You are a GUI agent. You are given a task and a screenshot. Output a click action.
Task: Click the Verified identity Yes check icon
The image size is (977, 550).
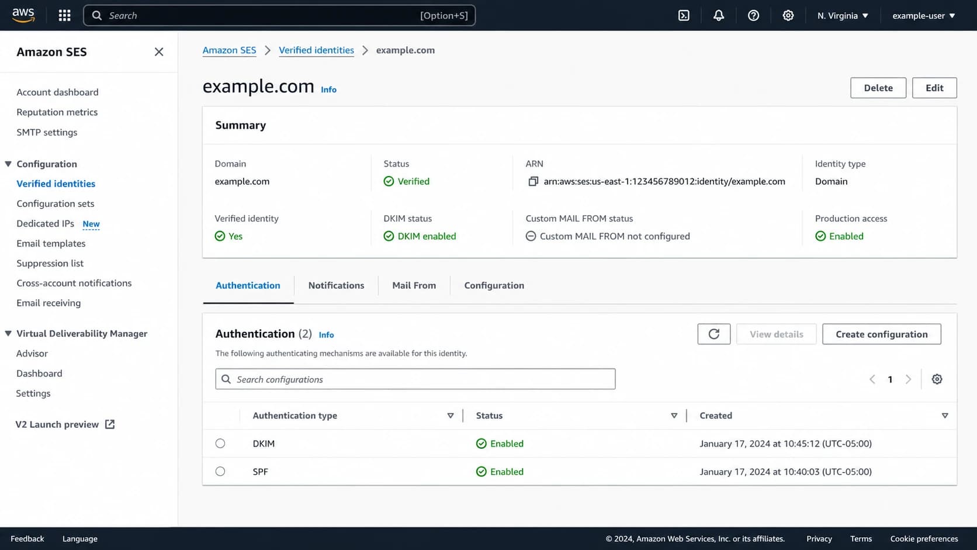click(220, 236)
